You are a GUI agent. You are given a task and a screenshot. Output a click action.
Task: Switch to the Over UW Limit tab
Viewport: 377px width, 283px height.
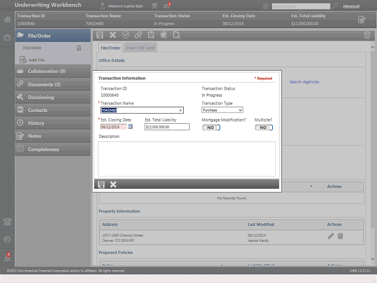140,48
